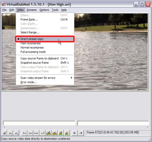Minimize the VirtualDubMod window

(136, 4)
